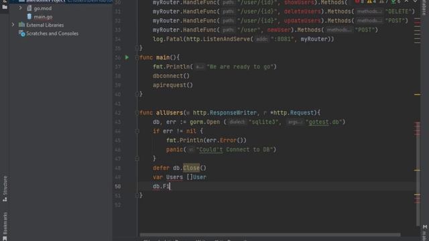
Task: Click the External Libraries bar icon
Action: tap(21, 25)
